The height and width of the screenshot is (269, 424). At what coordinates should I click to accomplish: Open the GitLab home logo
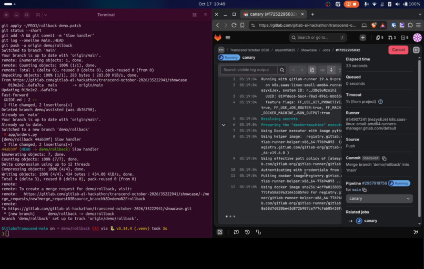218,37
